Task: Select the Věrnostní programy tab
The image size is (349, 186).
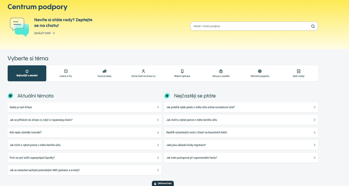Action: [x=260, y=73]
